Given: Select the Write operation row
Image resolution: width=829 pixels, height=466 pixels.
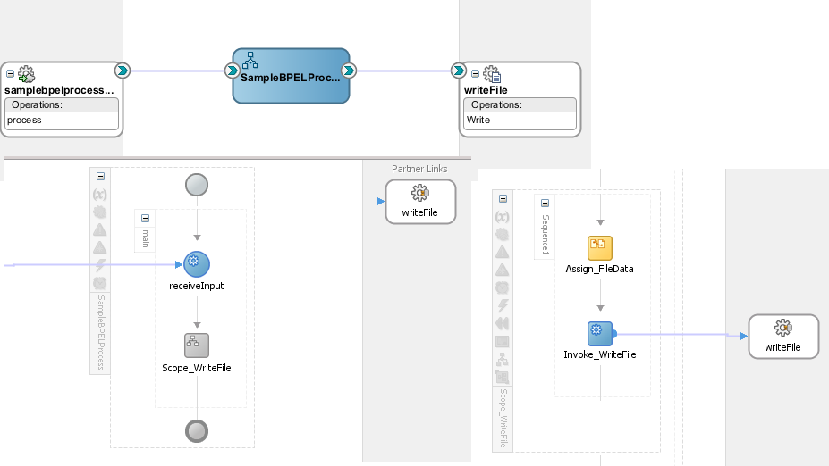Looking at the screenshot, I should click(x=520, y=121).
